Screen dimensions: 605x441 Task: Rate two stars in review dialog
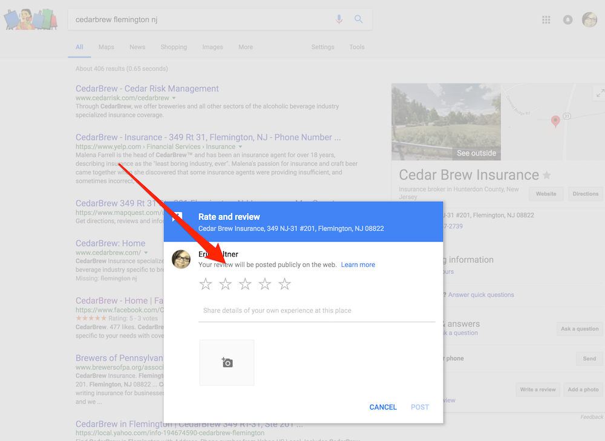225,284
